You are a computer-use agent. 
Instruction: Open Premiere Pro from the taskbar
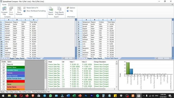pyautogui.click(x=92, y=96)
